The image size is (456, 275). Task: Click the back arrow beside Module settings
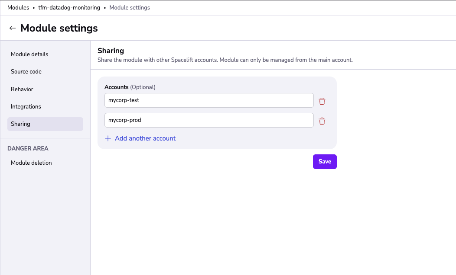pos(12,28)
